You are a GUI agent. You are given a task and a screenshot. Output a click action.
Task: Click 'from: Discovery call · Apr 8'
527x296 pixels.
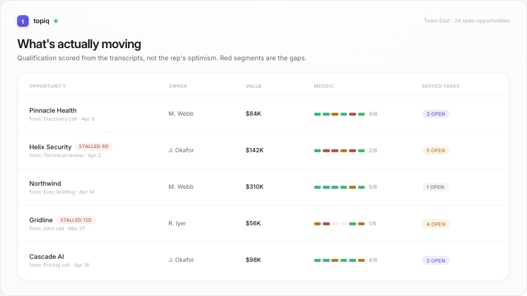coord(62,119)
